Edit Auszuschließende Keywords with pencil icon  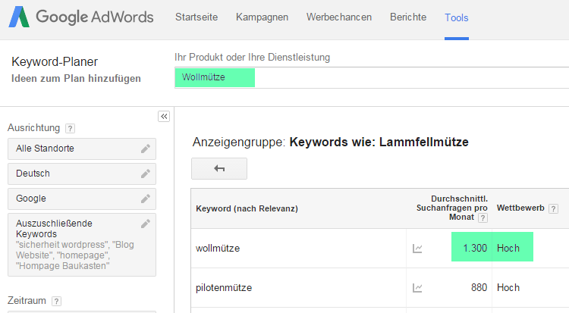pyautogui.click(x=146, y=224)
